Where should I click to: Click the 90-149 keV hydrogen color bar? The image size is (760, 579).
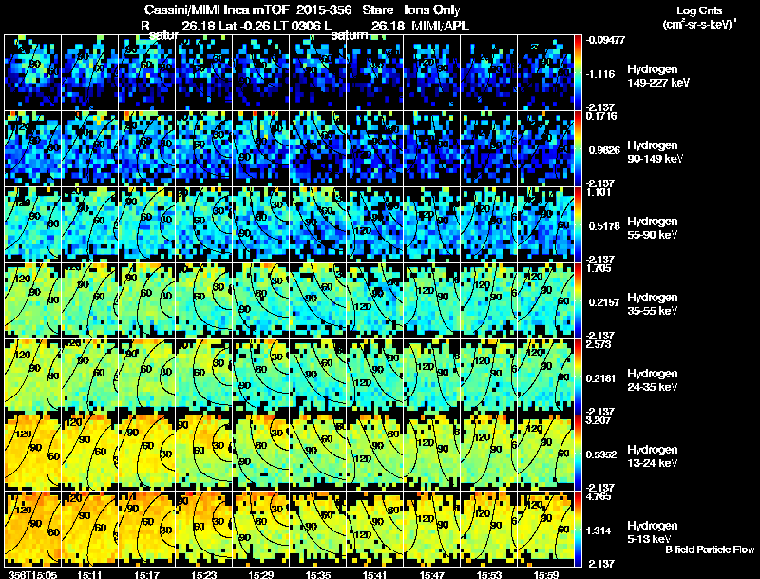[x=578, y=148]
